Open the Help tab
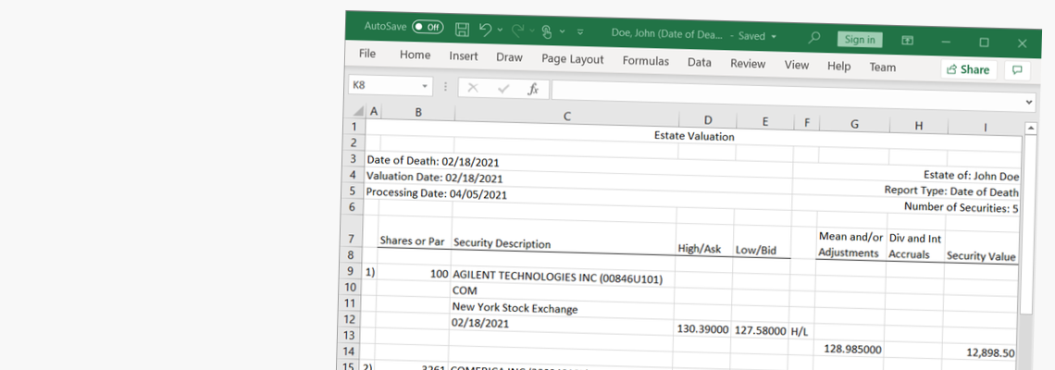This screenshot has height=370, width=1055. tap(839, 67)
